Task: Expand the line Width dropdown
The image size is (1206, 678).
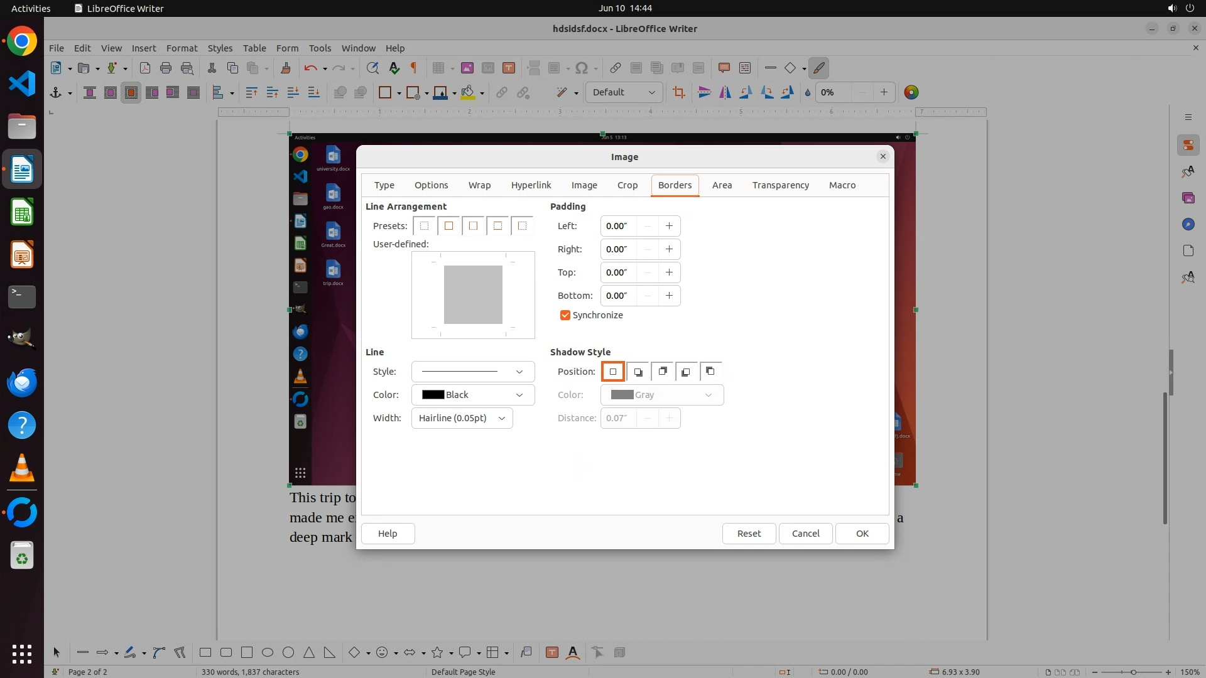Action: click(462, 418)
